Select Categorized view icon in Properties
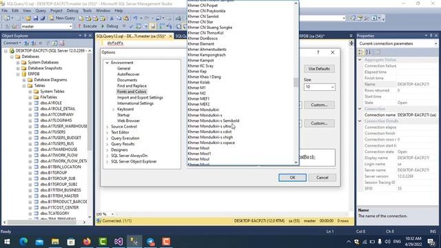The width and height of the screenshot is (441, 248). coord(360,52)
